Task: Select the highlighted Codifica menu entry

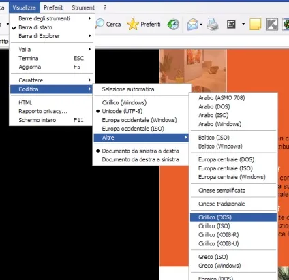Action: pos(52,89)
